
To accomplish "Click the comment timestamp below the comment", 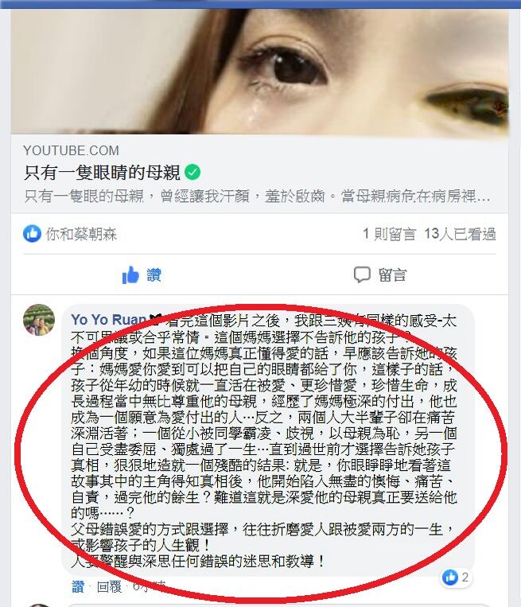I will click(149, 587).
